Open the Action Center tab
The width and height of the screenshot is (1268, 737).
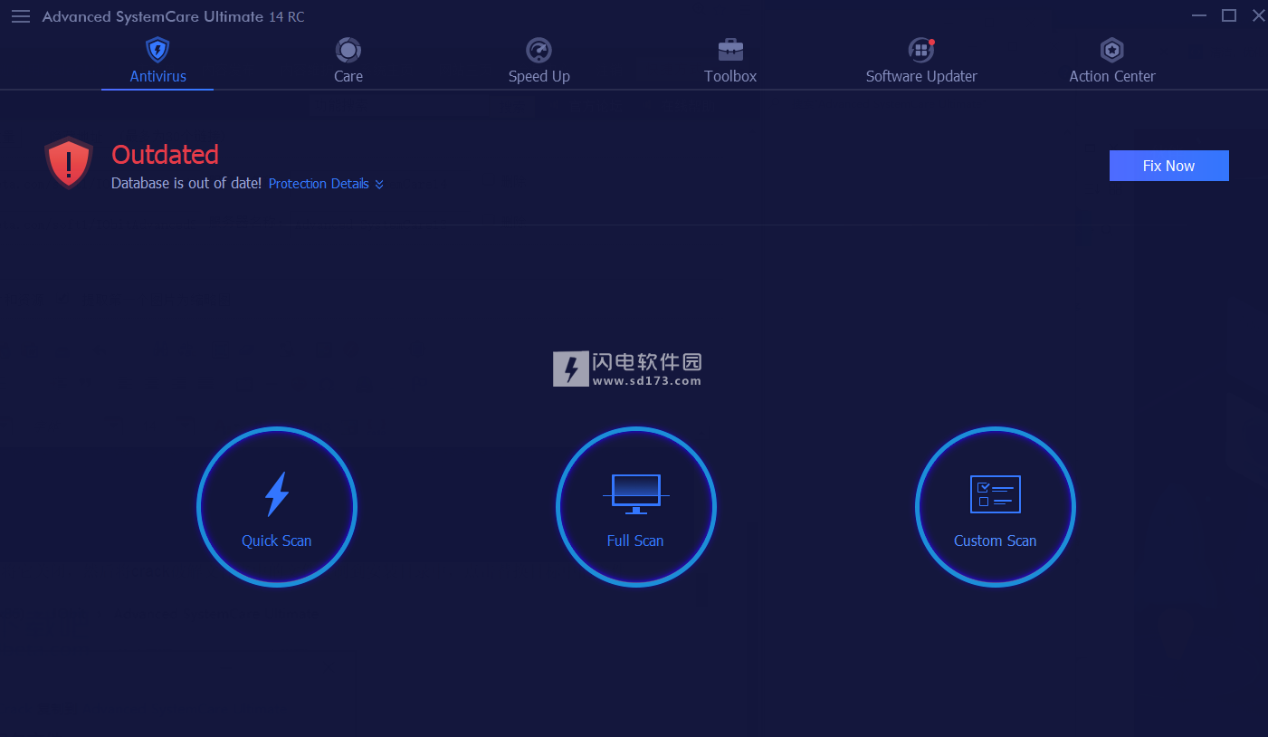click(x=1111, y=62)
